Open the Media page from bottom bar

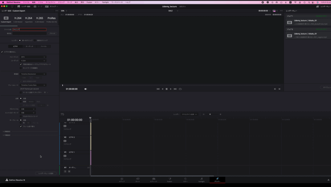122,180
